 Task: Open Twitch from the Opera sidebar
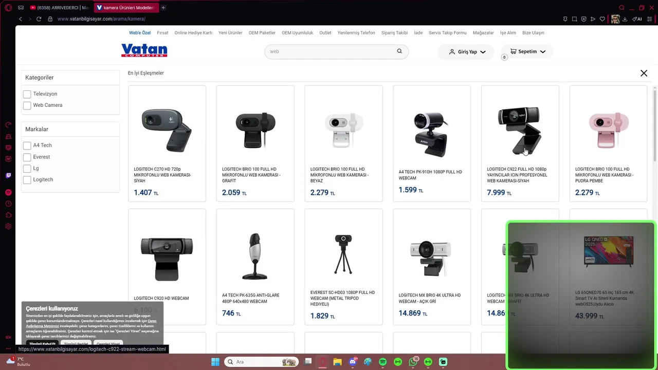pos(8,175)
